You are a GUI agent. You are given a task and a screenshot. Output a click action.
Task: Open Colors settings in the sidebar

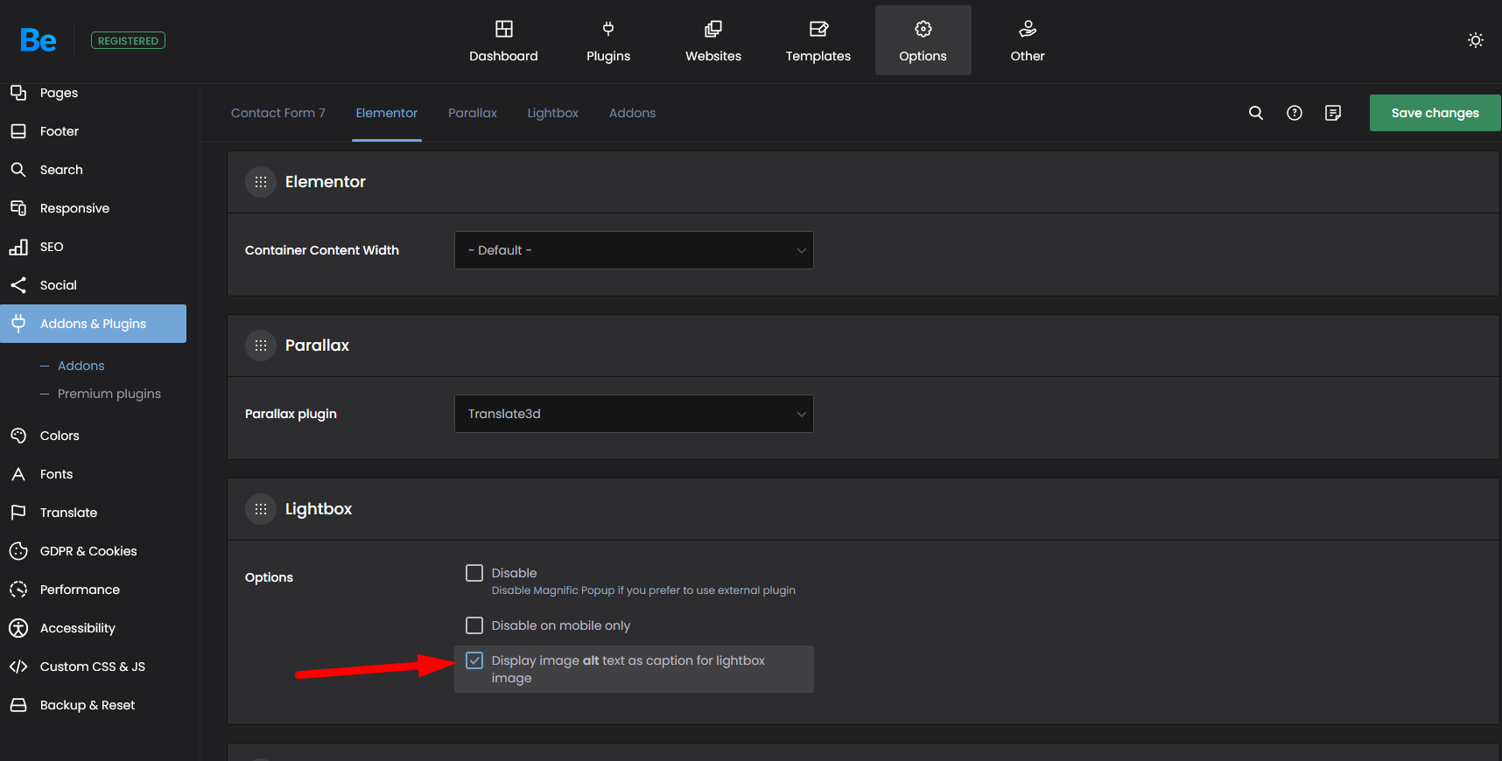pos(93,436)
